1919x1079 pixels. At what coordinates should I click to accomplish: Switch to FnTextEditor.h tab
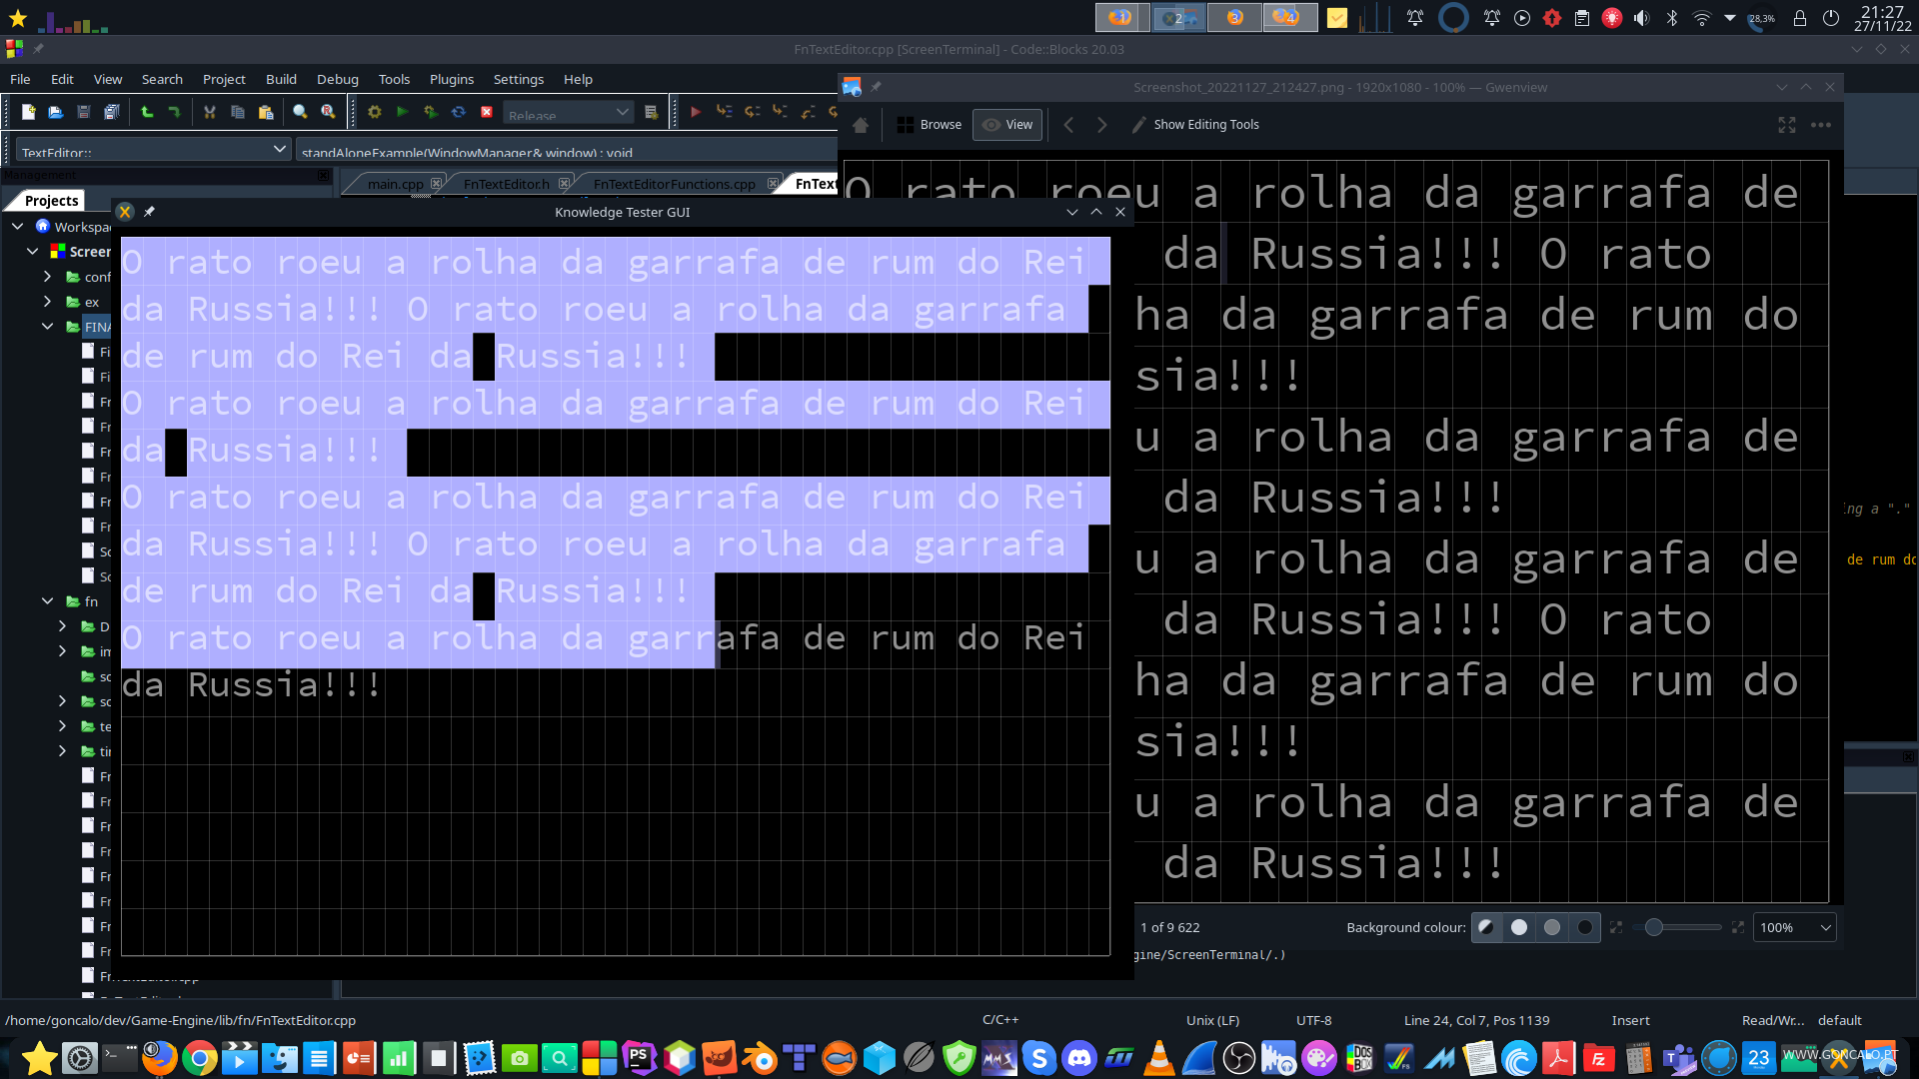(x=507, y=184)
